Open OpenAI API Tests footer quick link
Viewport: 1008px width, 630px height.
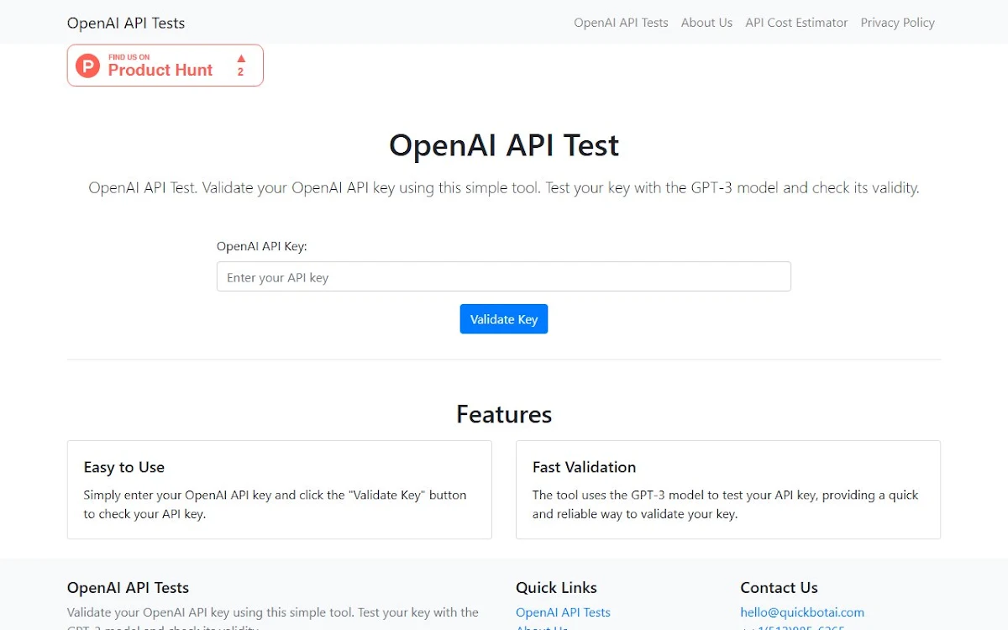[563, 612]
